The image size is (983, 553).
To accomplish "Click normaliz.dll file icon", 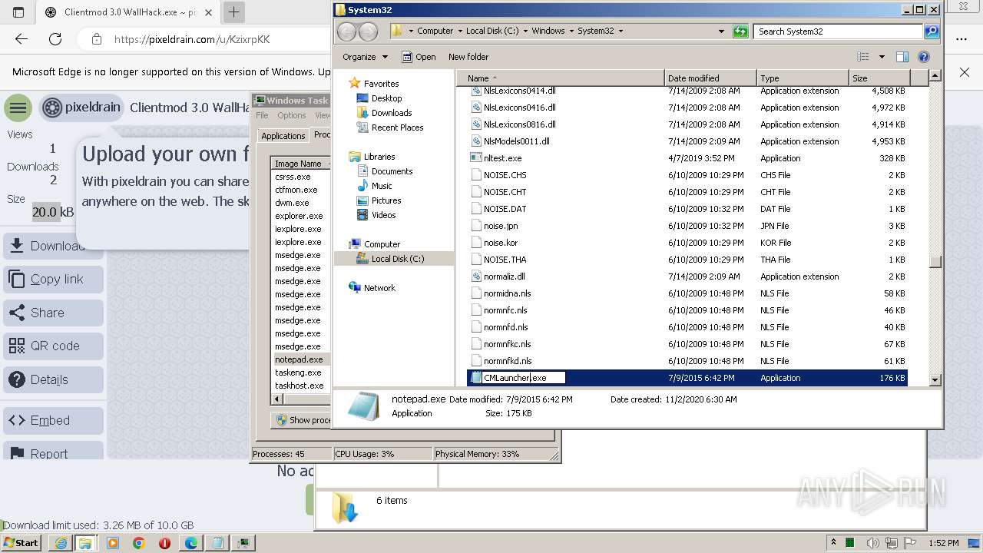I will (x=476, y=276).
